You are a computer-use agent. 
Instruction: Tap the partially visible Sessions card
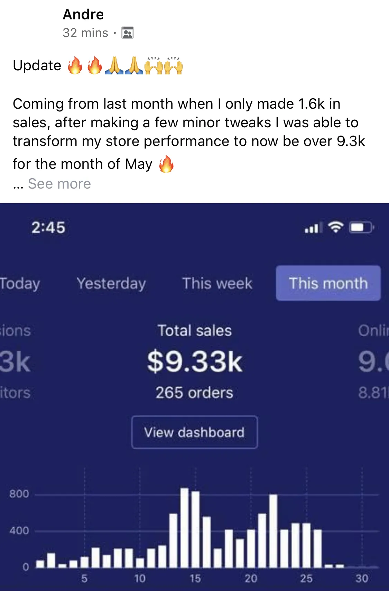point(16,362)
